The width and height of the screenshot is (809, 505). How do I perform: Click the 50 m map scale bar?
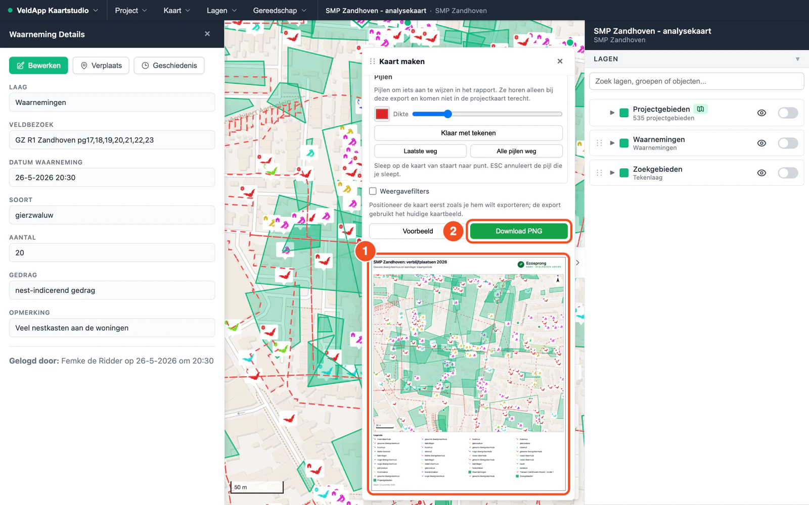click(257, 487)
